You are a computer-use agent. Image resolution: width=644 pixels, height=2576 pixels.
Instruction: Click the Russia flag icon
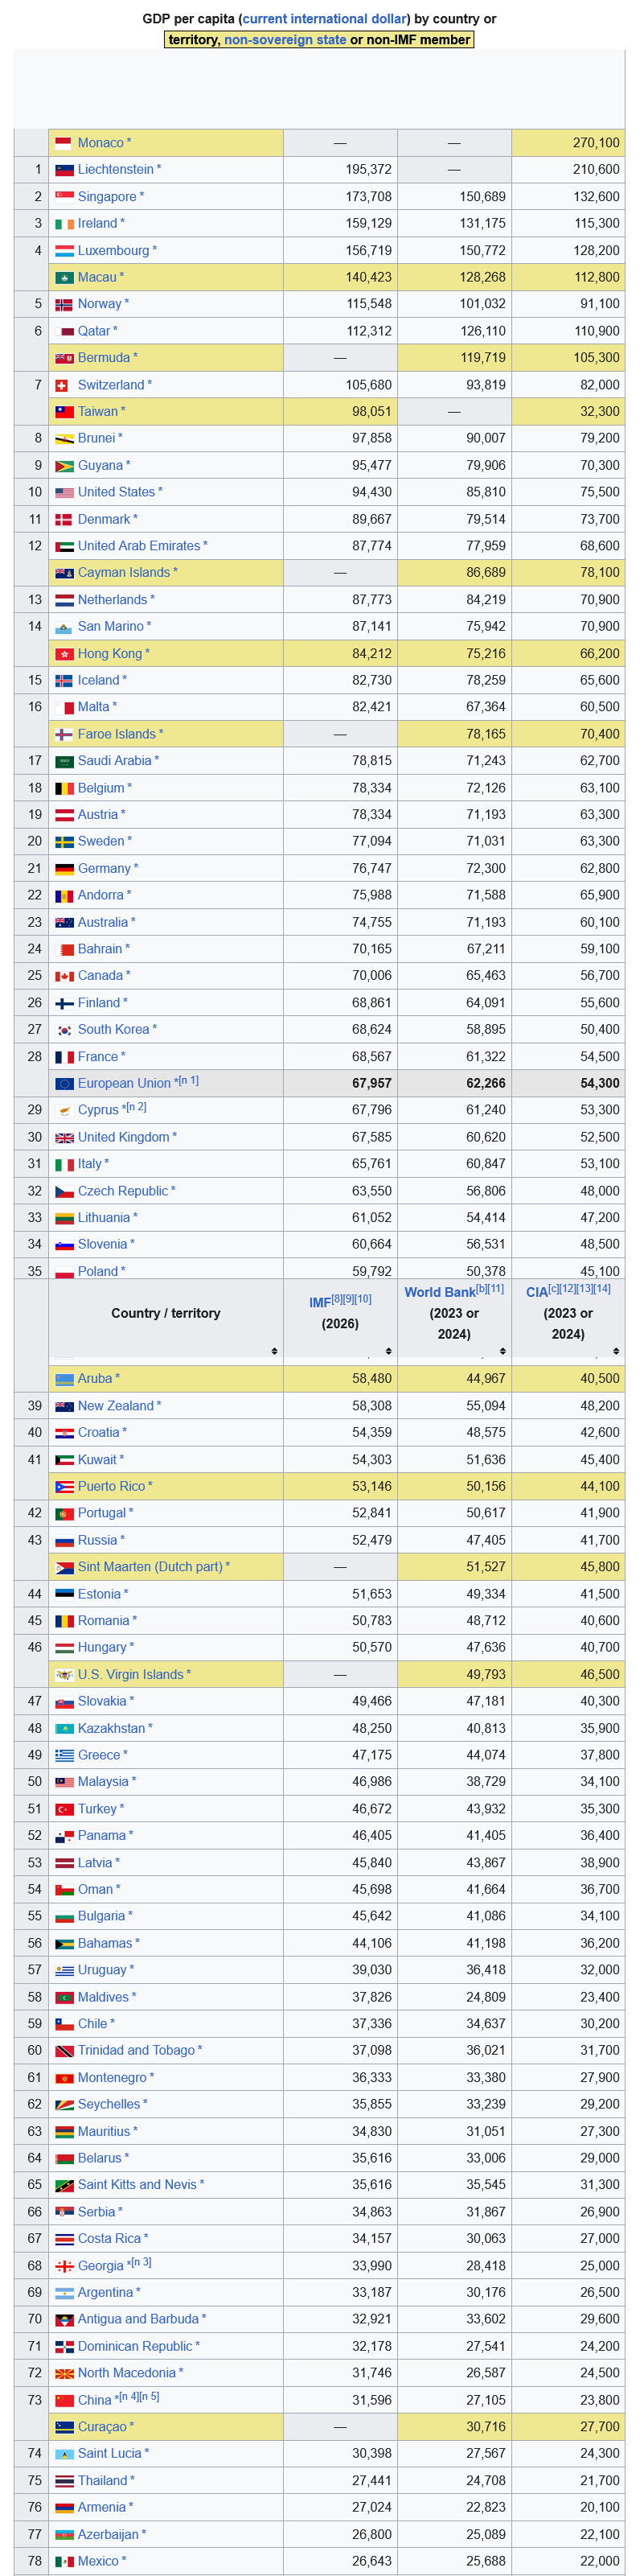click(x=64, y=1541)
